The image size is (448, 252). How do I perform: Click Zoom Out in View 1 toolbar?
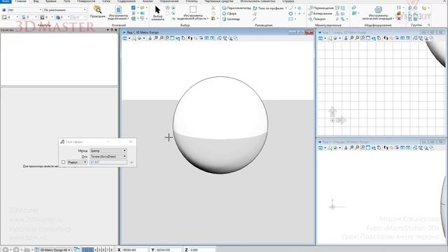[x=162, y=38]
